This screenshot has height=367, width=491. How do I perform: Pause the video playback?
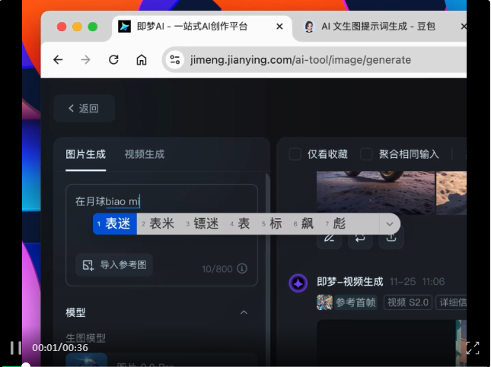[x=16, y=347]
